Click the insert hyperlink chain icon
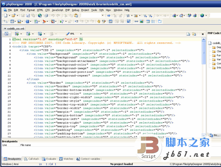Viewport: 221px width, 167px height. point(136,21)
